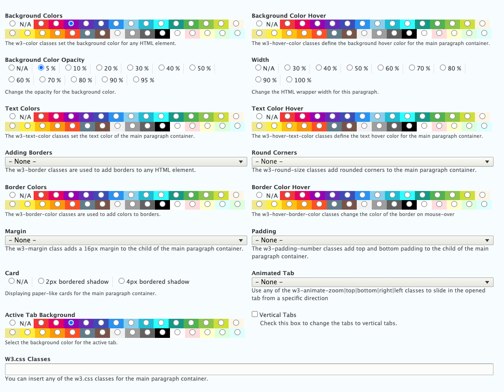Select 5 % background opacity radio
The width and height of the screenshot is (504, 392).
[x=41, y=67]
